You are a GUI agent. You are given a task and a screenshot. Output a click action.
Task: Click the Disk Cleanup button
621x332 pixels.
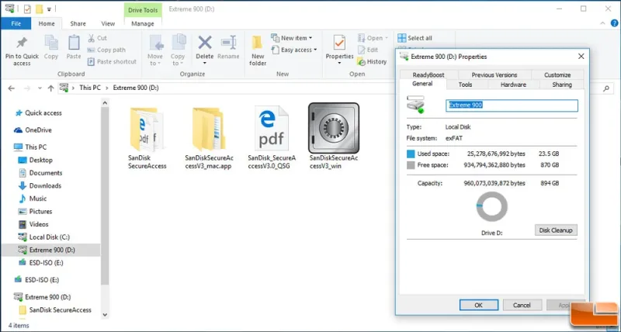(556, 230)
